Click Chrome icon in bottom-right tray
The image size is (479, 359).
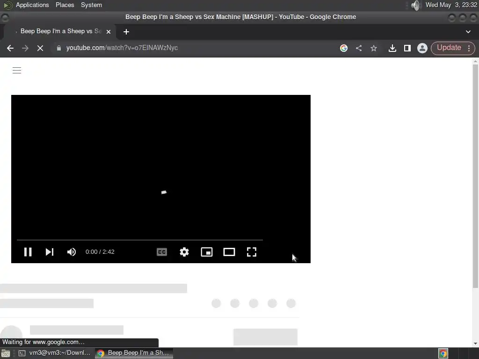[x=443, y=353]
